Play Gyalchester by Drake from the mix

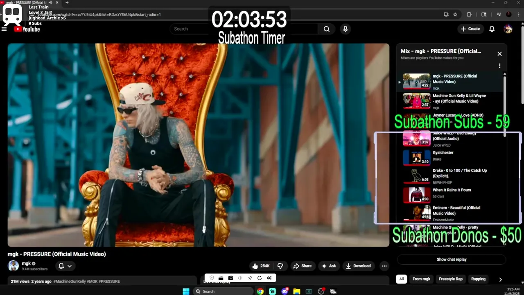pos(450,157)
